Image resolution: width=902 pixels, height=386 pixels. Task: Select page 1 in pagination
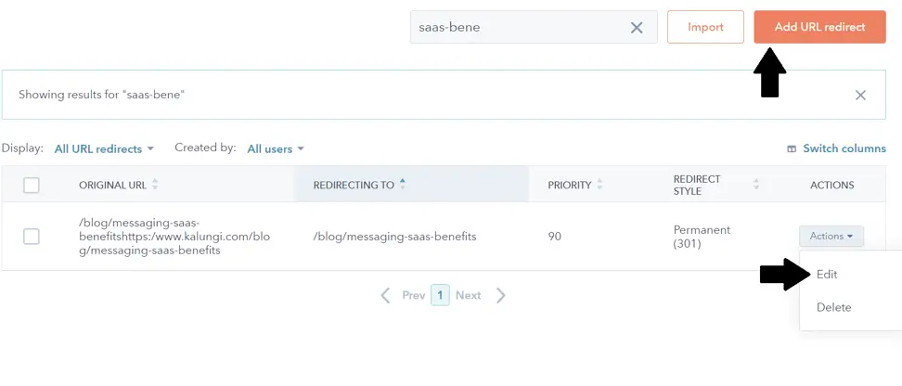[x=440, y=295]
